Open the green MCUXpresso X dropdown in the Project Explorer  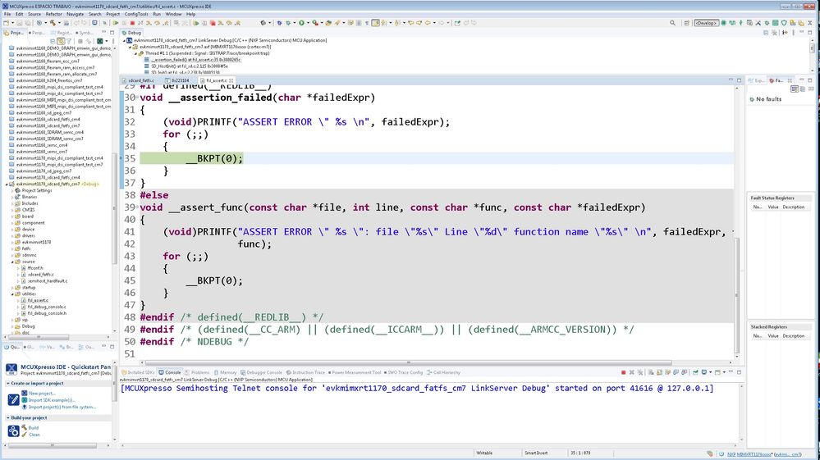[102, 41]
